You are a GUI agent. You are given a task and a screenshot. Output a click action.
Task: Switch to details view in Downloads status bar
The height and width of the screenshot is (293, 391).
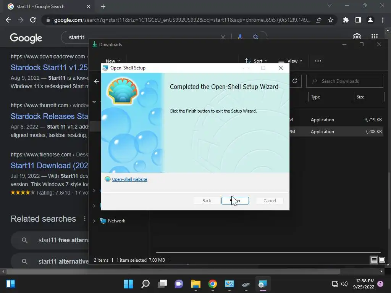pos(374,260)
